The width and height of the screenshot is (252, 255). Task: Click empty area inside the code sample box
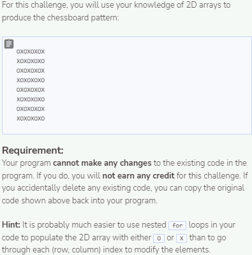(x=149, y=85)
